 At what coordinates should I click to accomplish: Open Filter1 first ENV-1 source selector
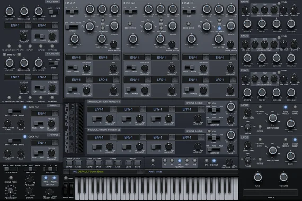pos(15,25)
